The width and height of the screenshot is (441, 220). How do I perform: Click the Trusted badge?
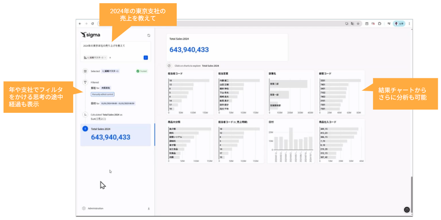141,71
